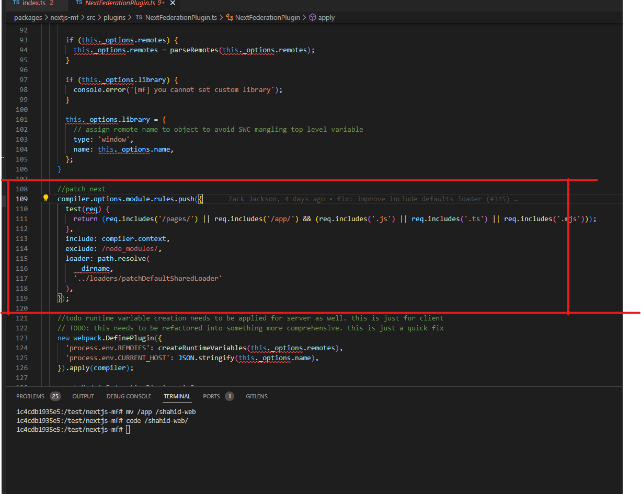Click line number 109 in the gutter

click(x=21, y=199)
